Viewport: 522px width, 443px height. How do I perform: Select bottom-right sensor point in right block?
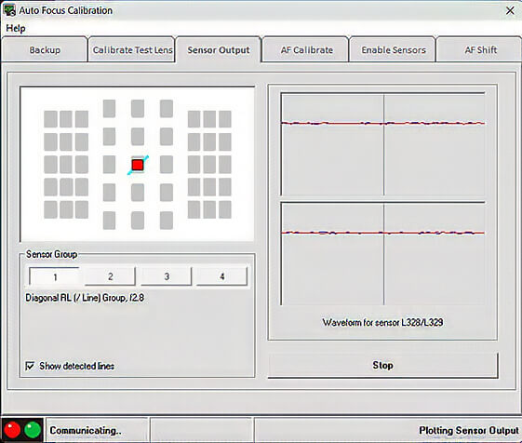pyautogui.click(x=225, y=209)
